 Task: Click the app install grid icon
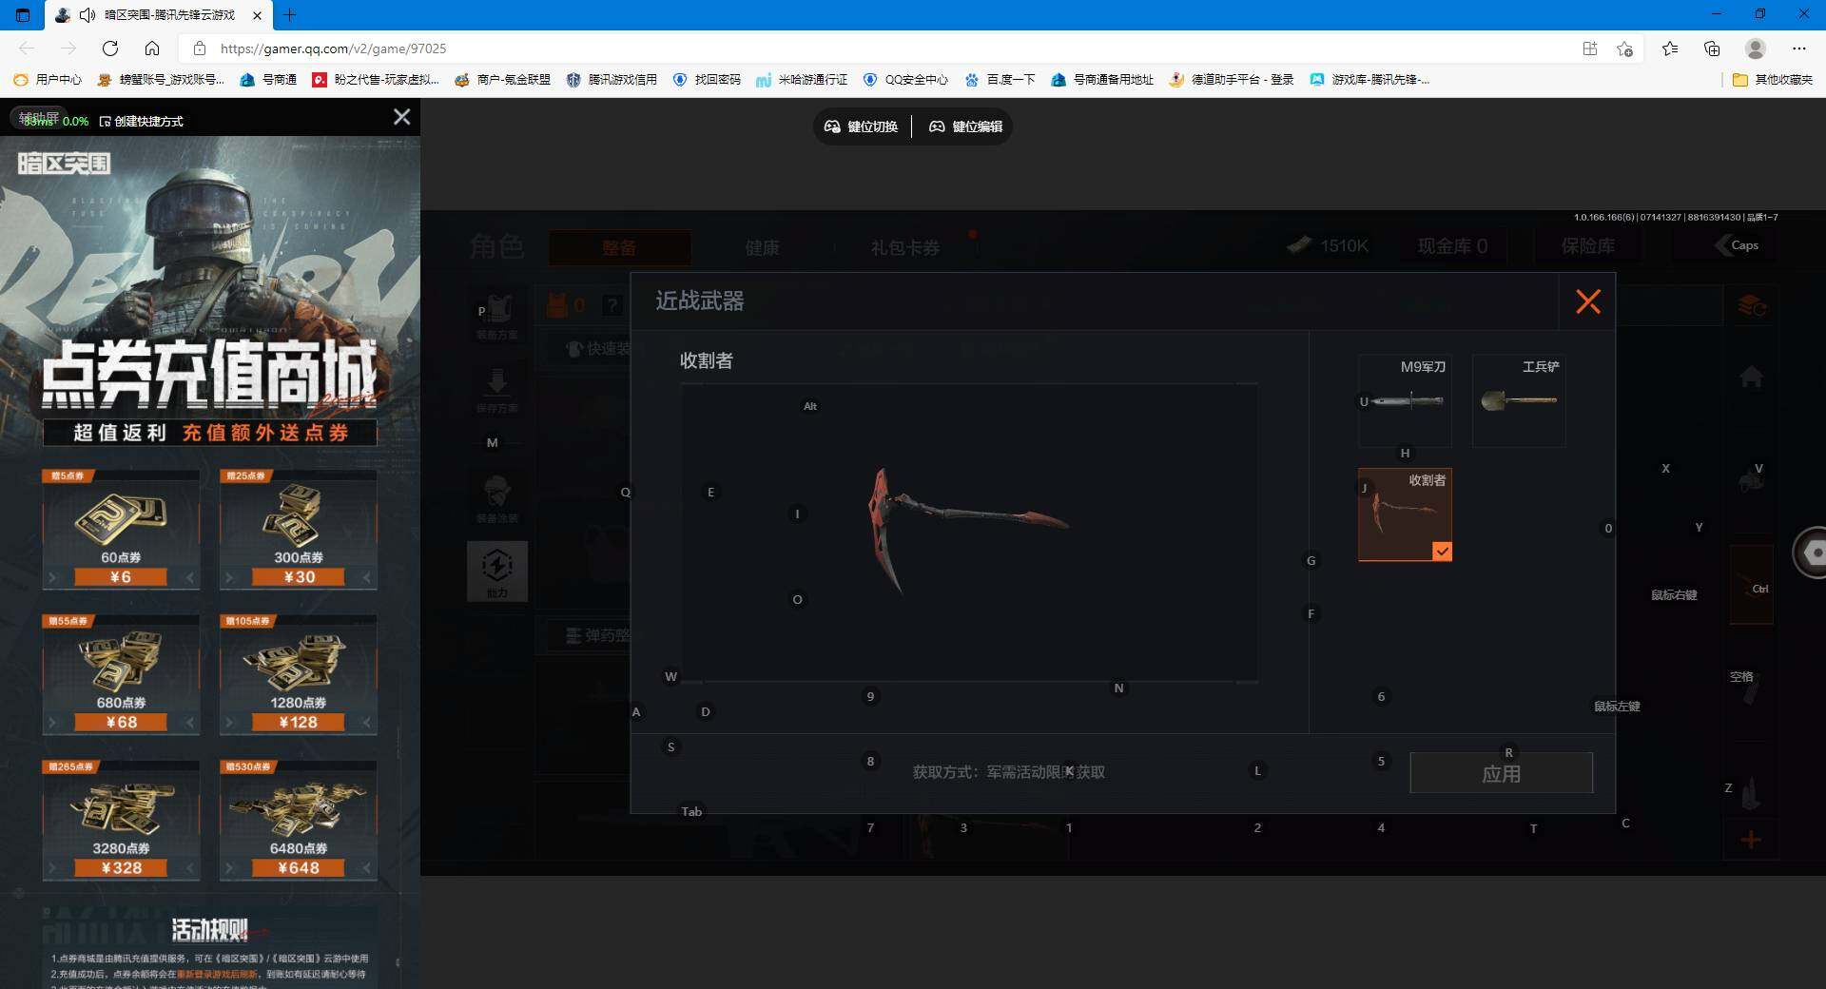pyautogui.click(x=1589, y=48)
